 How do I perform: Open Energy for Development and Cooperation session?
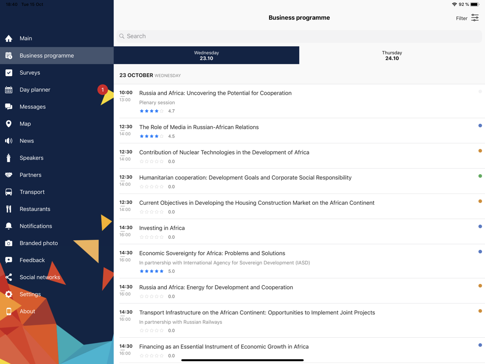pyautogui.click(x=299, y=291)
